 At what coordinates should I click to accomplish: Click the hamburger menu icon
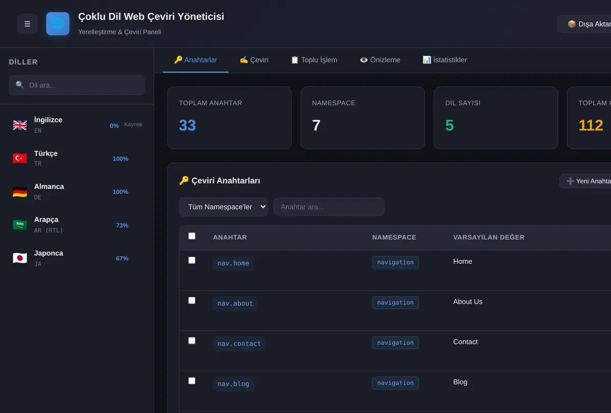point(27,24)
